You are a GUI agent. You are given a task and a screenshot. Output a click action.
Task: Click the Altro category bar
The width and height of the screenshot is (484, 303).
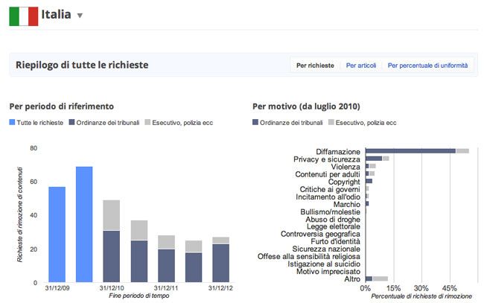369,278
